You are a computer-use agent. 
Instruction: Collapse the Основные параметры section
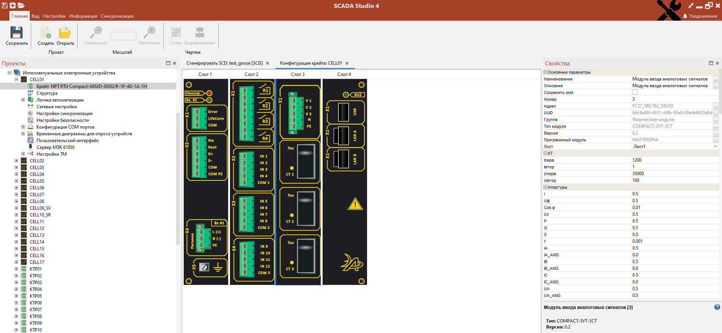(545, 72)
